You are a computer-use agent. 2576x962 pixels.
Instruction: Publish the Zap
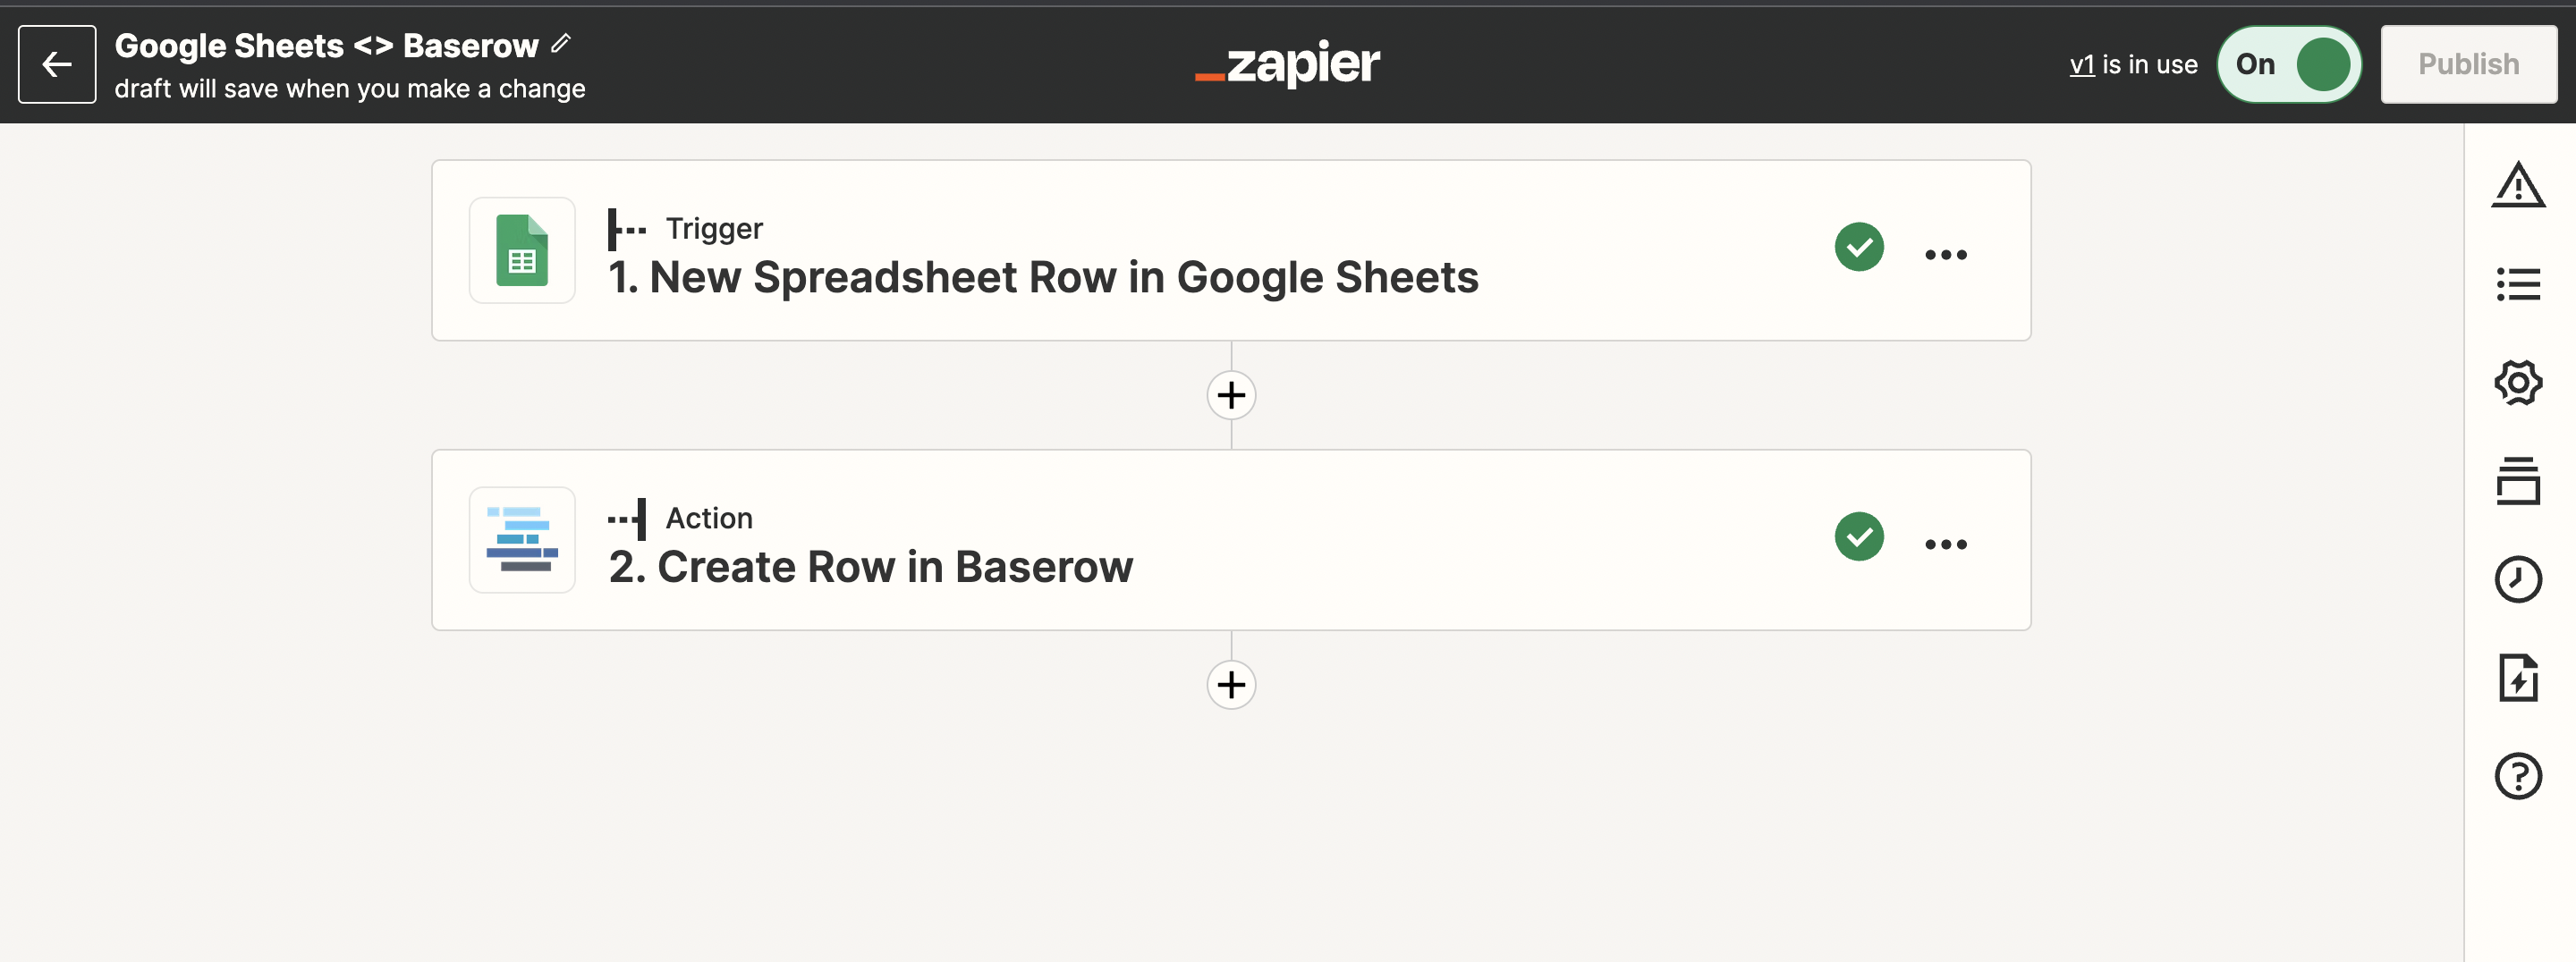(x=2469, y=64)
